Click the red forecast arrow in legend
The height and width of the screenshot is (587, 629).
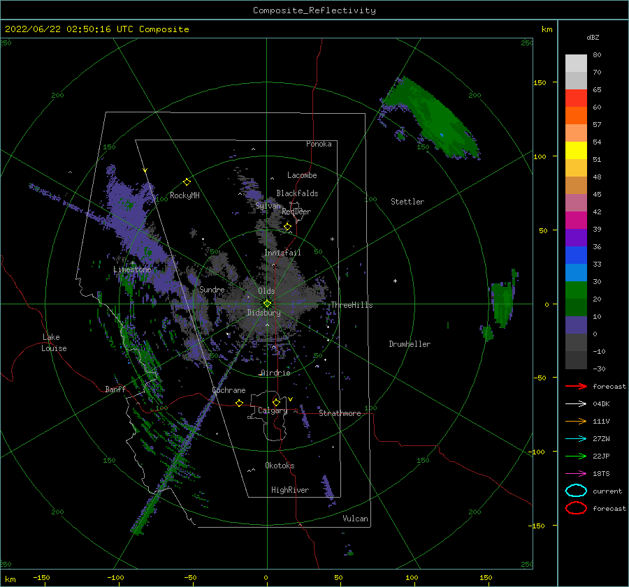tap(576, 386)
